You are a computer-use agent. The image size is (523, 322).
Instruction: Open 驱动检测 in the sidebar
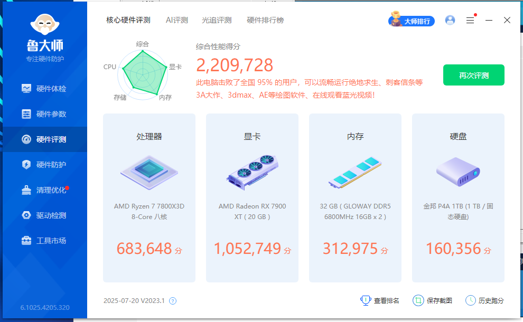coord(45,215)
